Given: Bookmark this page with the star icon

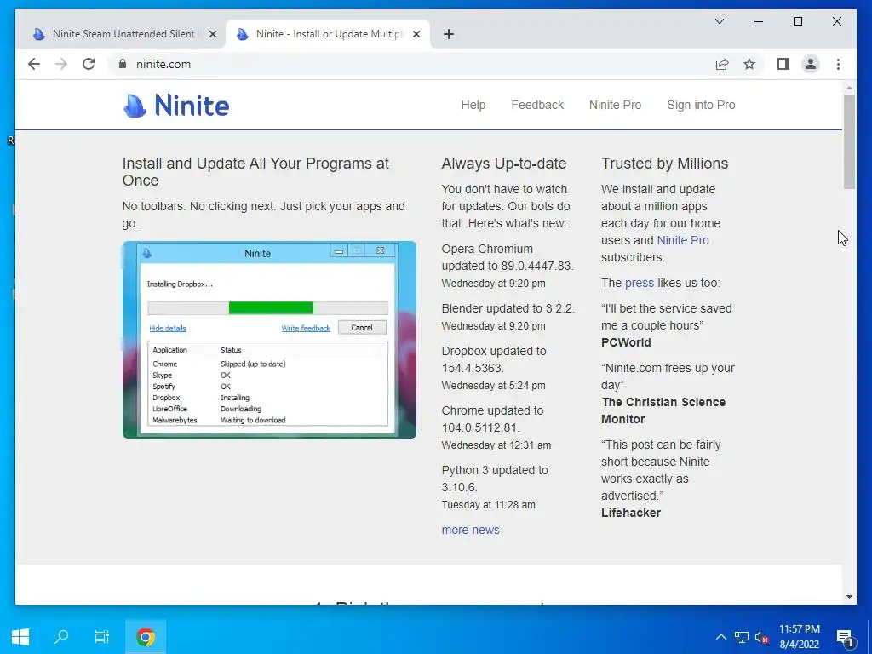Looking at the screenshot, I should click(x=749, y=64).
